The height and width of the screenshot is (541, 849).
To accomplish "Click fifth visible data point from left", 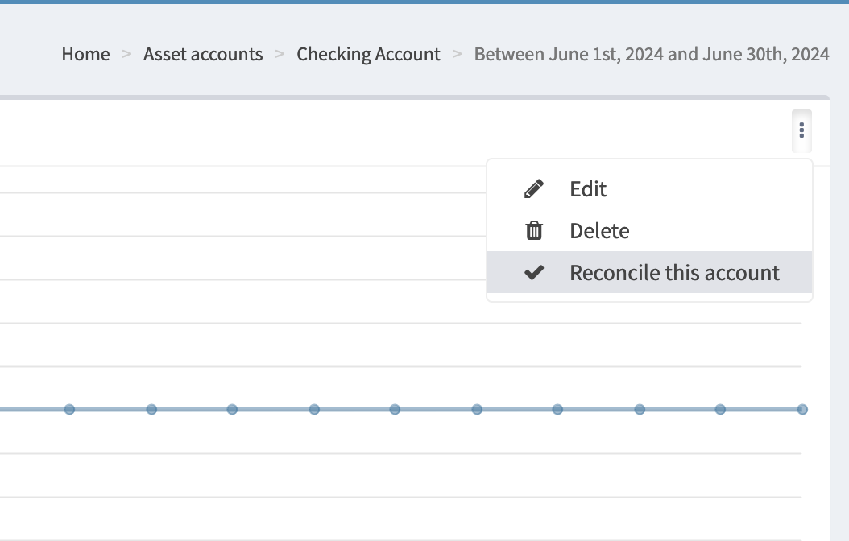I will 395,409.
